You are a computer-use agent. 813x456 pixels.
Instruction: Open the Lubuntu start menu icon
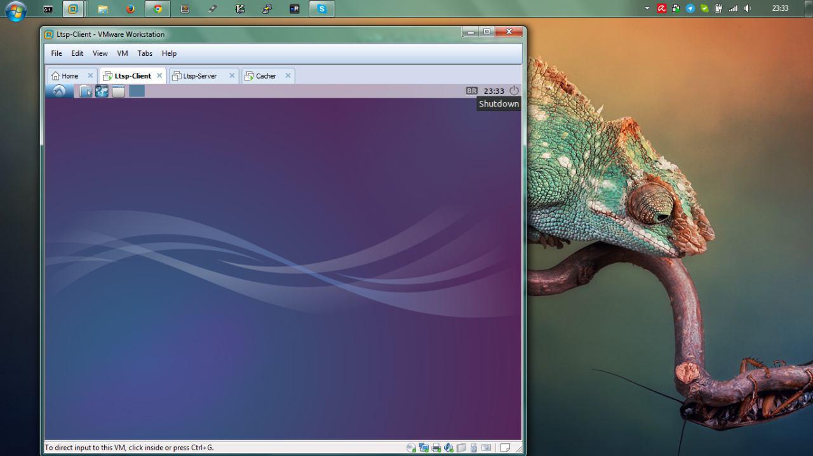pyautogui.click(x=59, y=91)
